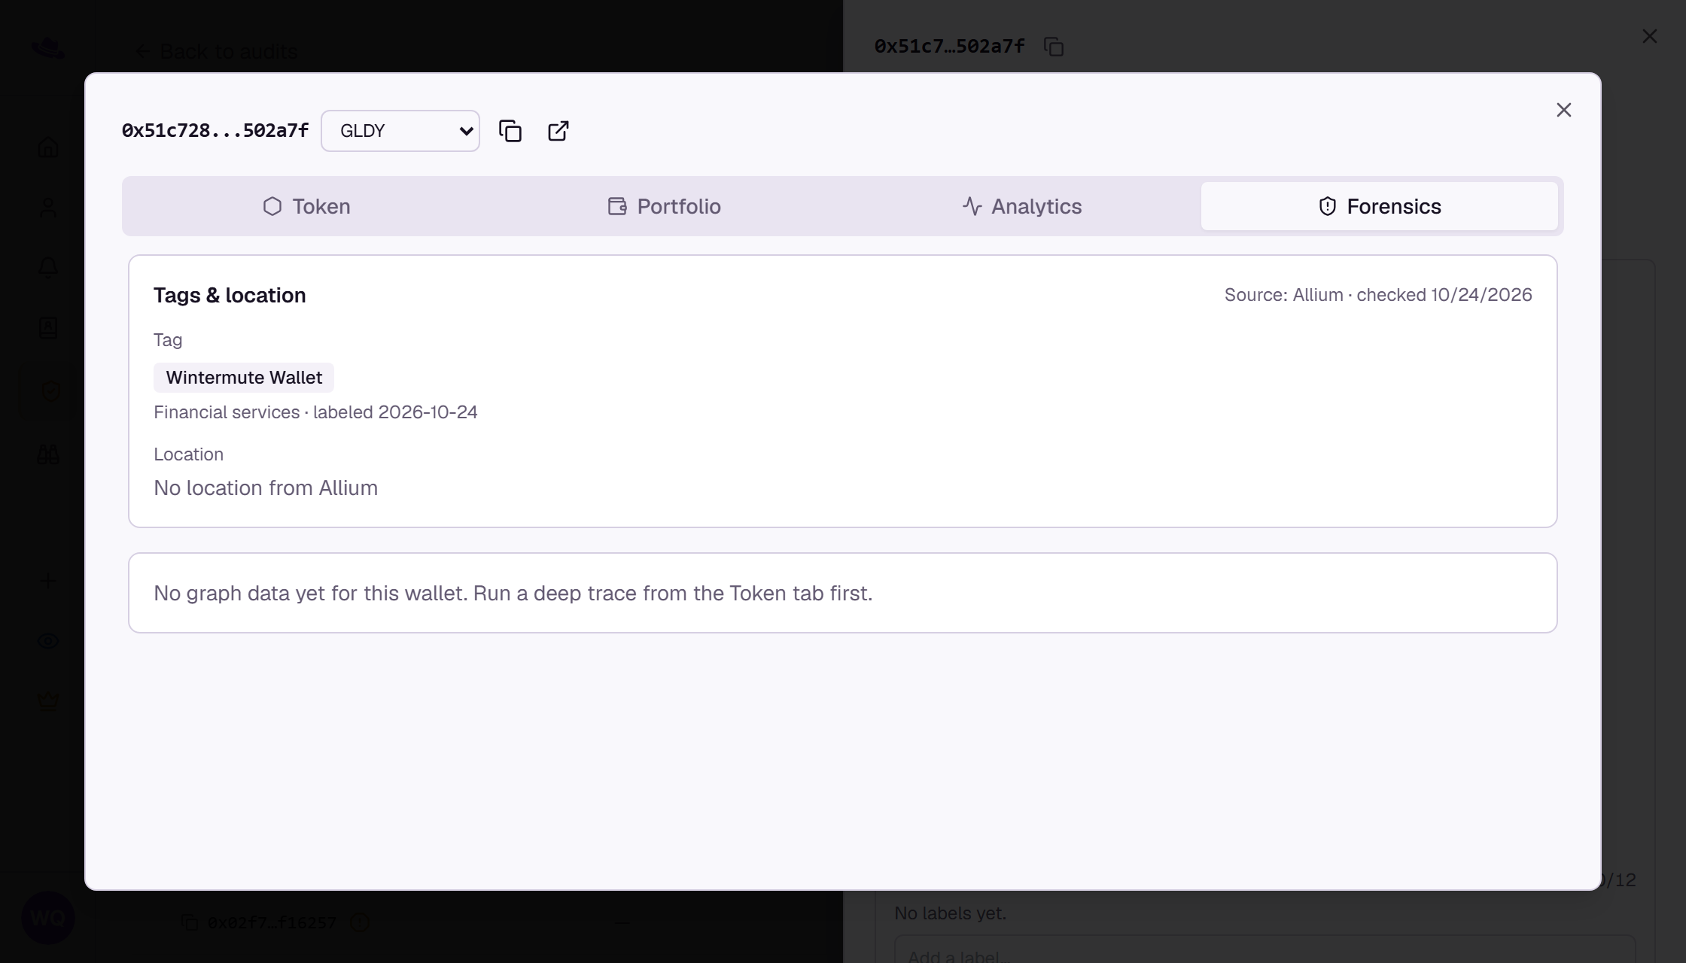Image resolution: width=1686 pixels, height=963 pixels.
Task: Open Home icon in background sidebar
Action: tap(48, 147)
